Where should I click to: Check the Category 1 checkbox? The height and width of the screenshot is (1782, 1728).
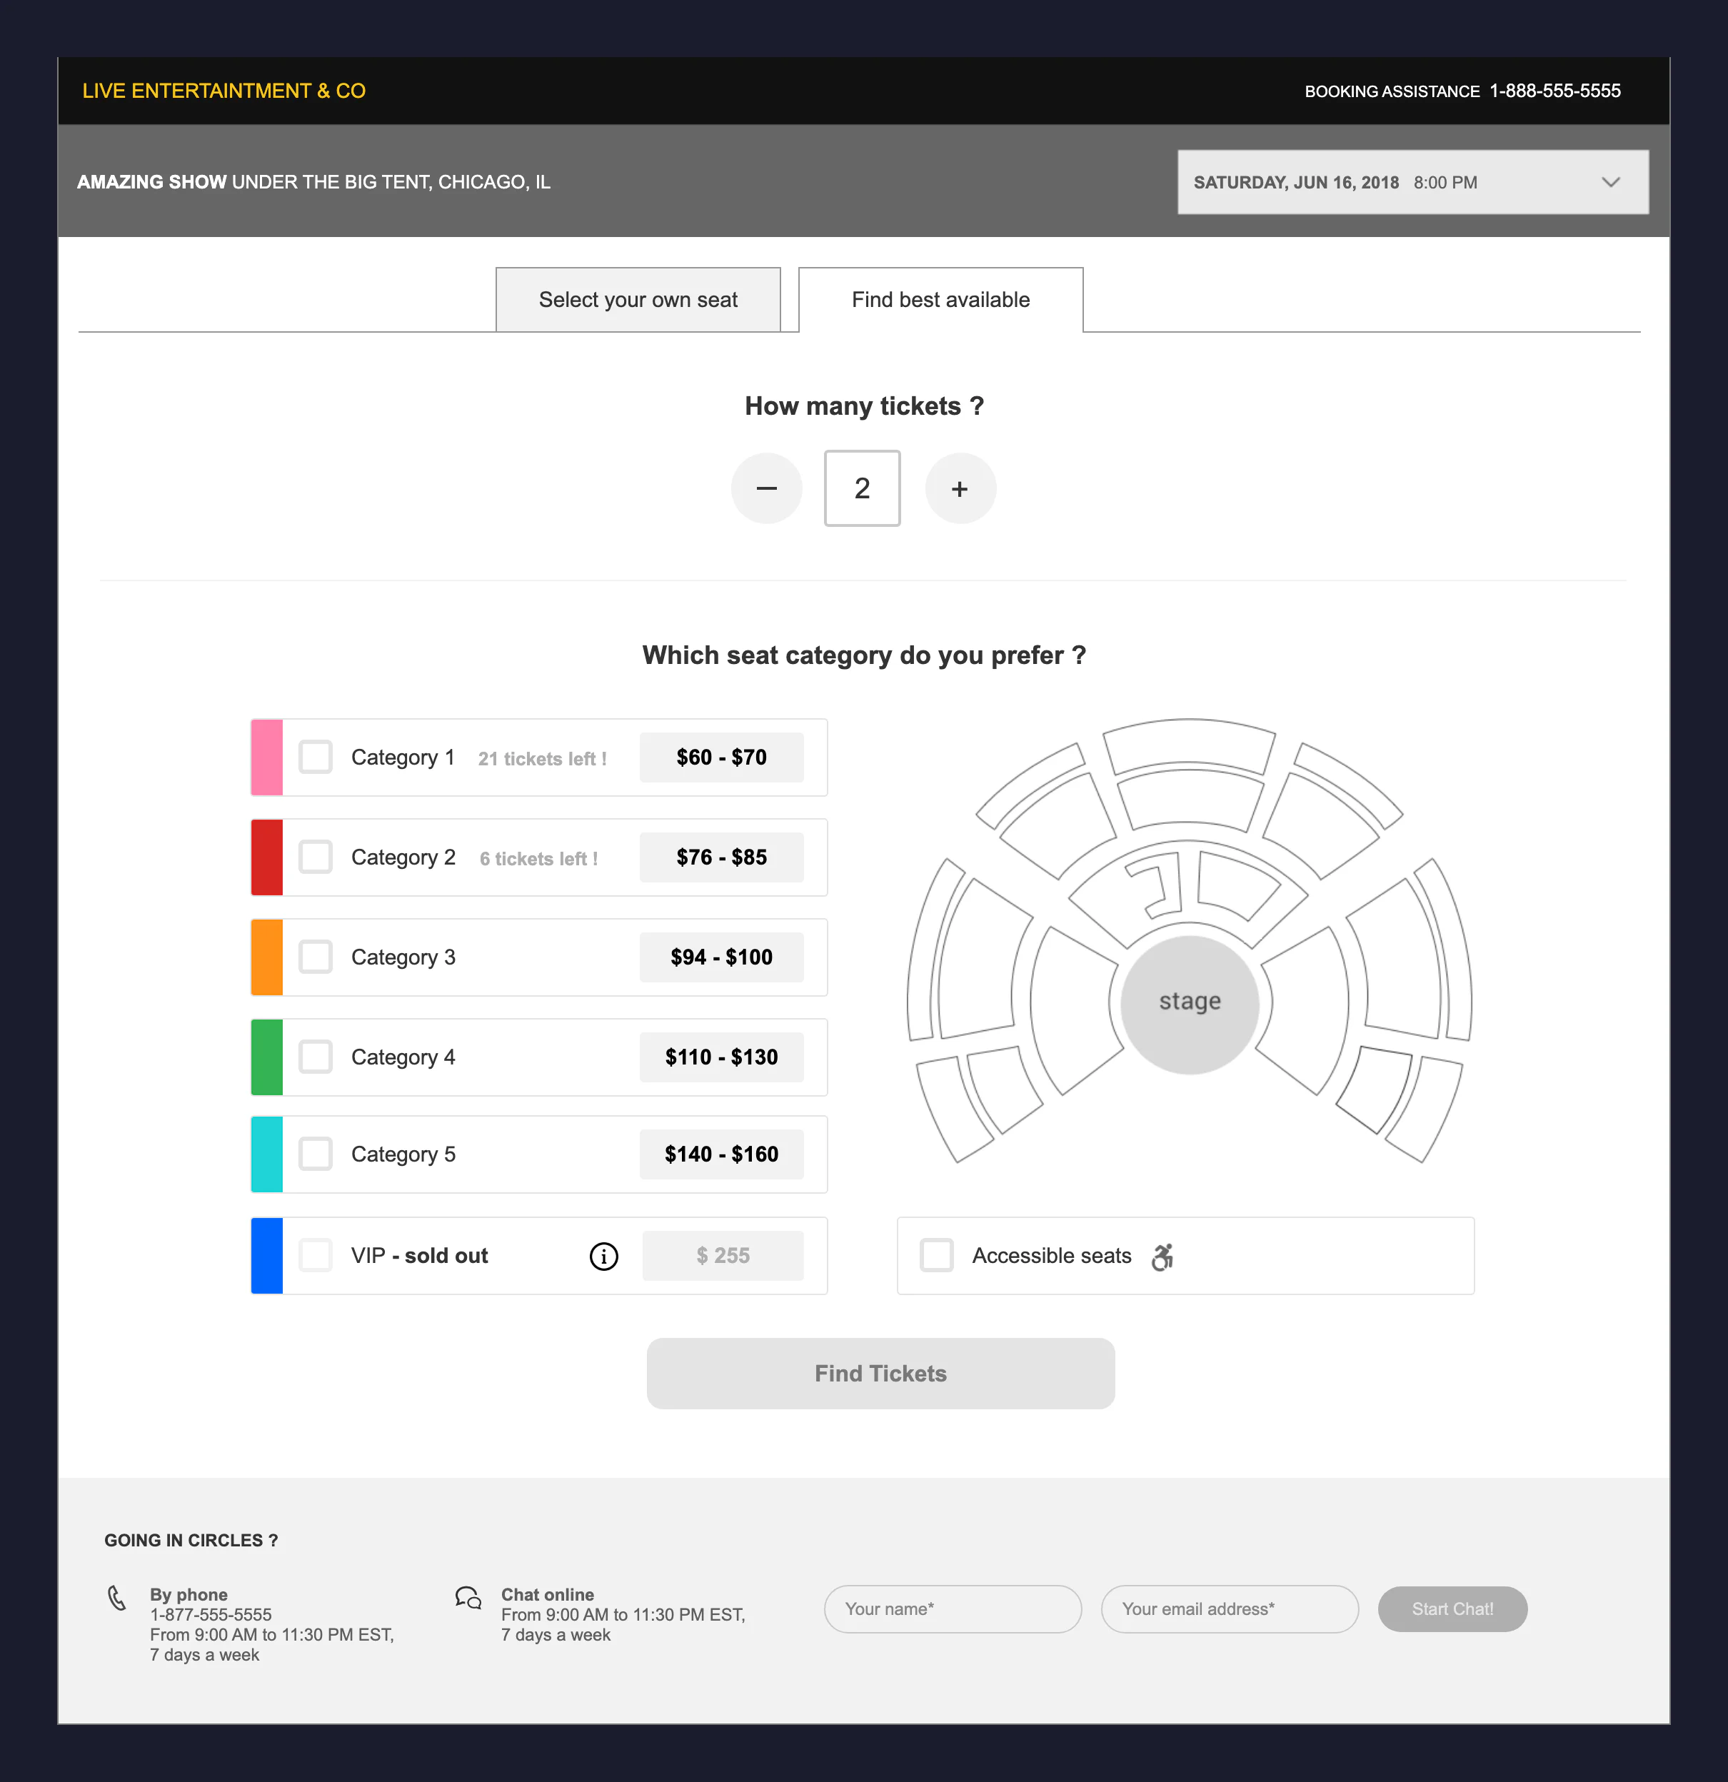316,757
